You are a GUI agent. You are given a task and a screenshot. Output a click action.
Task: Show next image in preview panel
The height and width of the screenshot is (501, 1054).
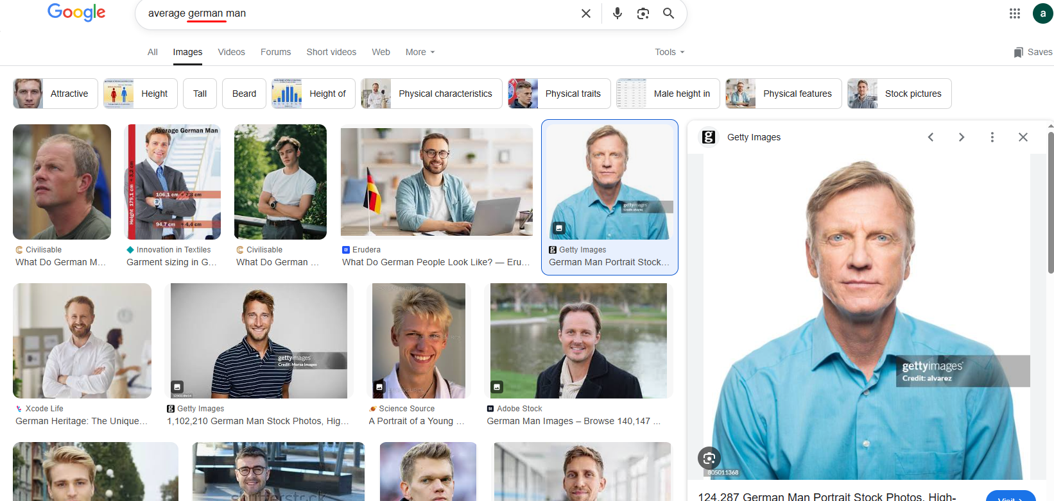961,137
